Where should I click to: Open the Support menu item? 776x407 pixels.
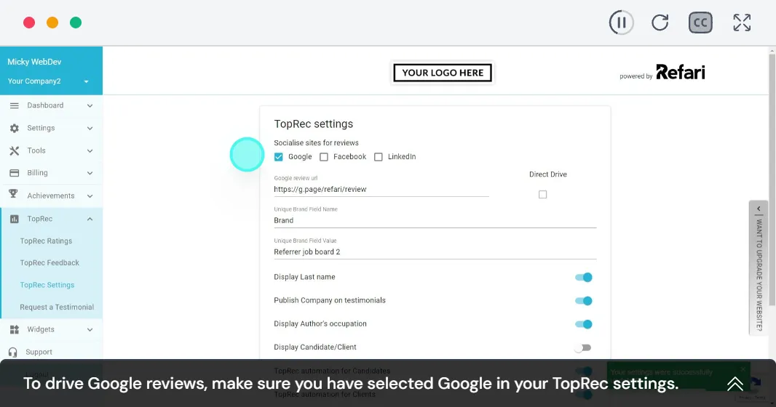click(x=39, y=352)
